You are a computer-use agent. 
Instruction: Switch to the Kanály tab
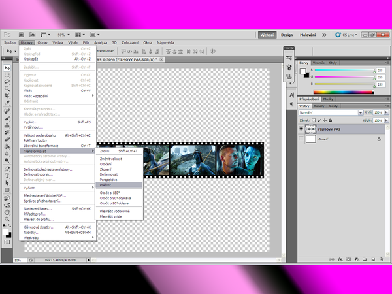(x=319, y=106)
